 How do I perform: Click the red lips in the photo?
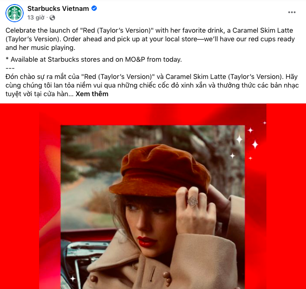coord(146,242)
